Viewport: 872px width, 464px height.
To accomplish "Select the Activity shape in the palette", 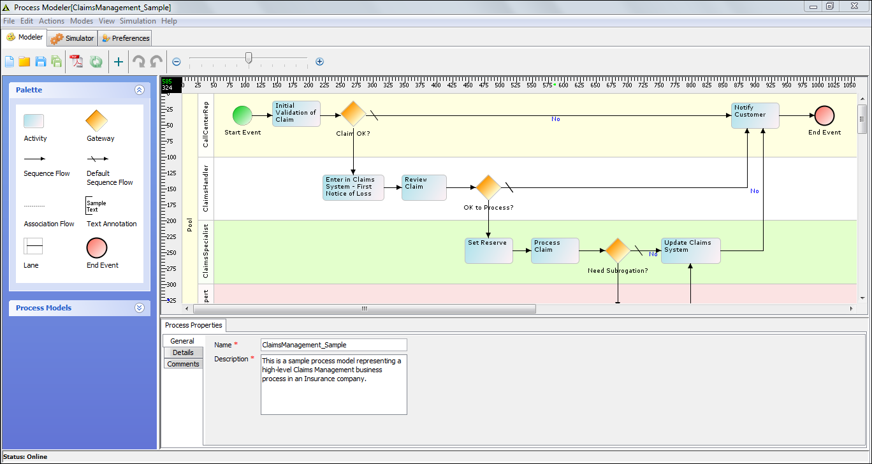I will click(34, 121).
